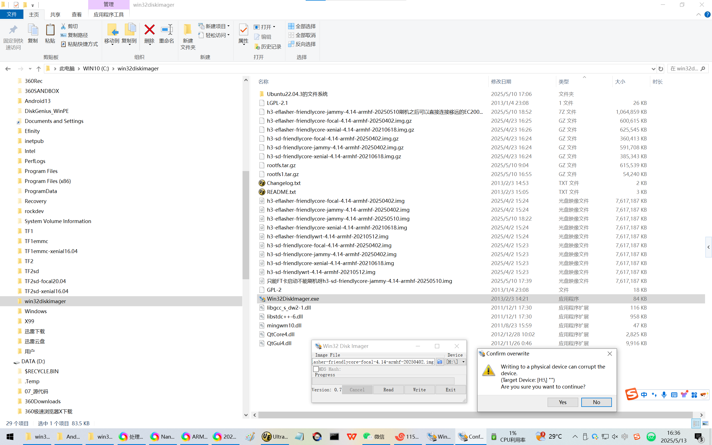Click the Properties (属性) ribbon icon
712x445 pixels.
tap(243, 30)
